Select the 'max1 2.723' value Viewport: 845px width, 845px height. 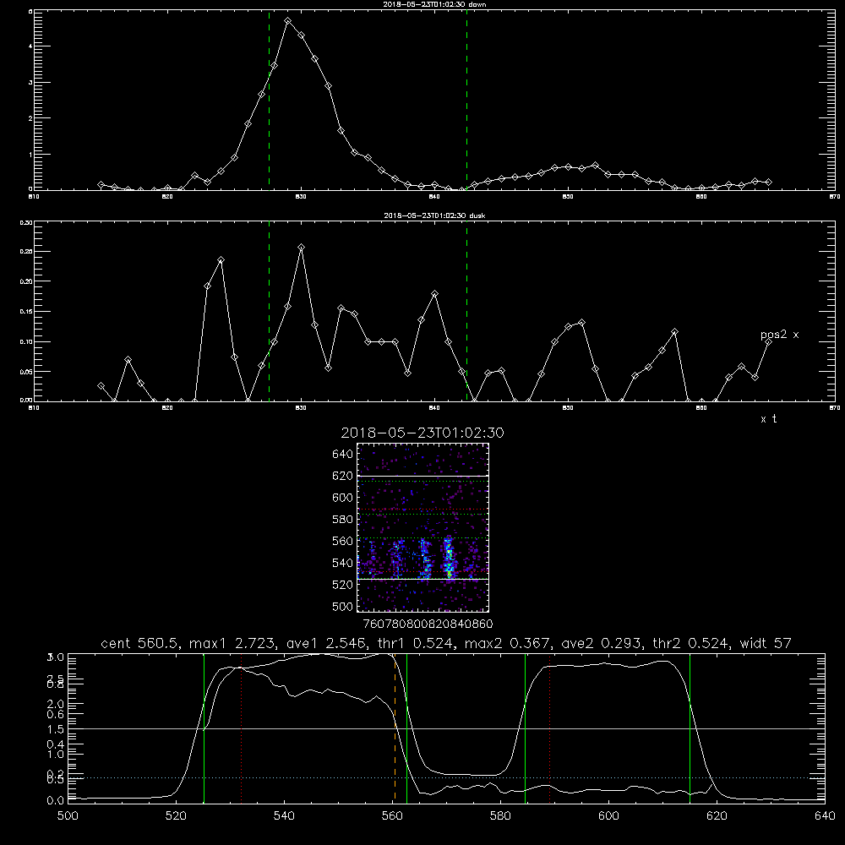[x=234, y=643]
